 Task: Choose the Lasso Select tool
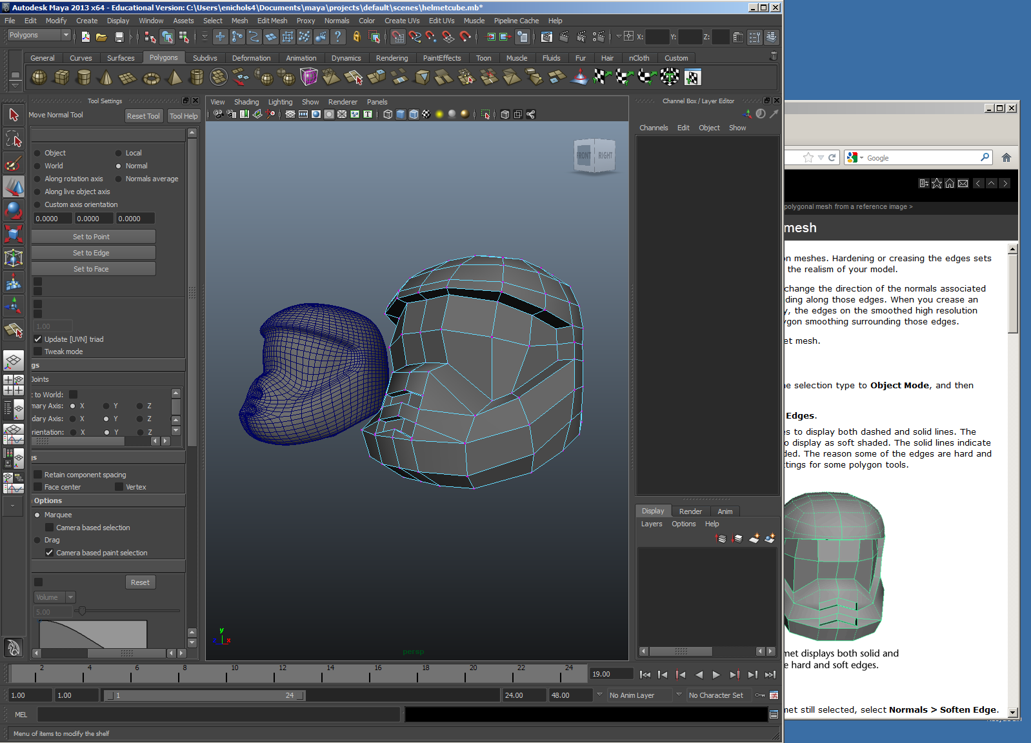pyautogui.click(x=14, y=139)
